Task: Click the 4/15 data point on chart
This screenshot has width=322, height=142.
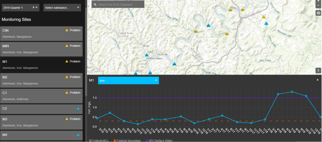Action: [x=110, y=113]
